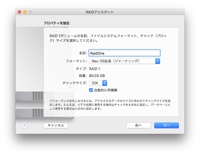Minimize the window with the yellow button
The height and width of the screenshot is (156, 200).
[x=25, y=12]
